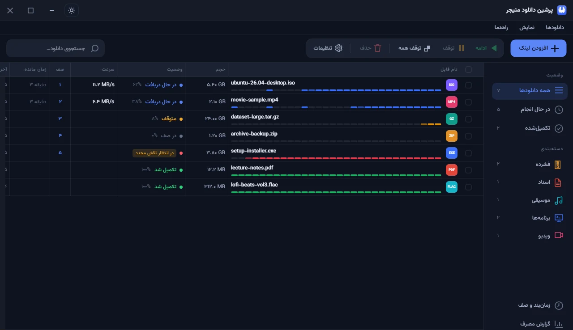
Task: Open زمان‌بند و صف scheduler
Action: [x=530, y=305]
